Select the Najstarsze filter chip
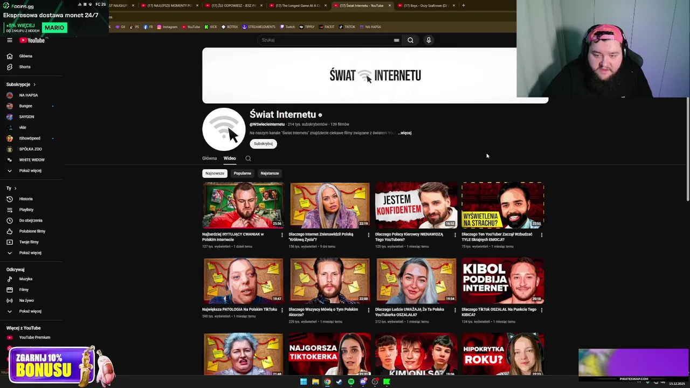The width and height of the screenshot is (690, 388). click(x=270, y=174)
